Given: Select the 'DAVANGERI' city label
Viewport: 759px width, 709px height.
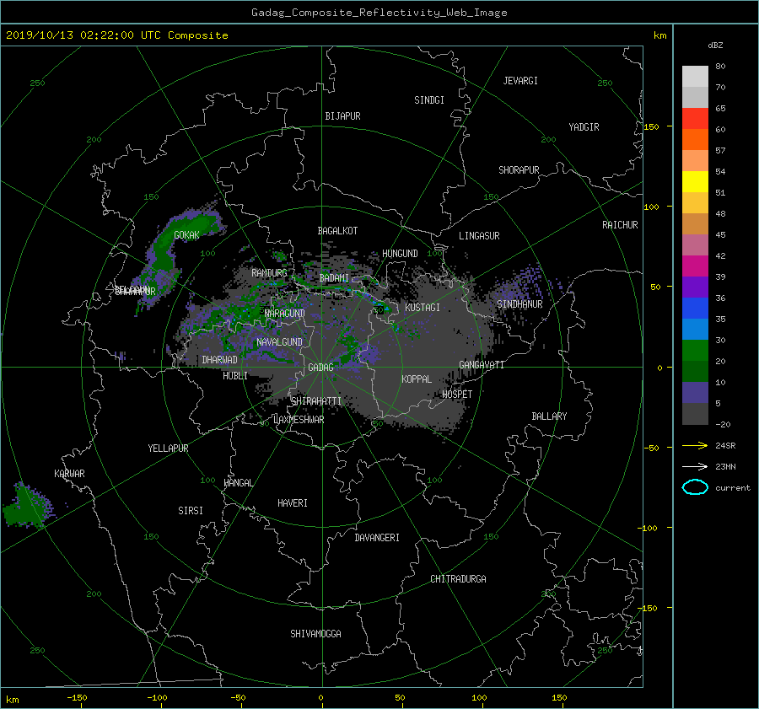Looking at the screenshot, I should coord(377,538).
